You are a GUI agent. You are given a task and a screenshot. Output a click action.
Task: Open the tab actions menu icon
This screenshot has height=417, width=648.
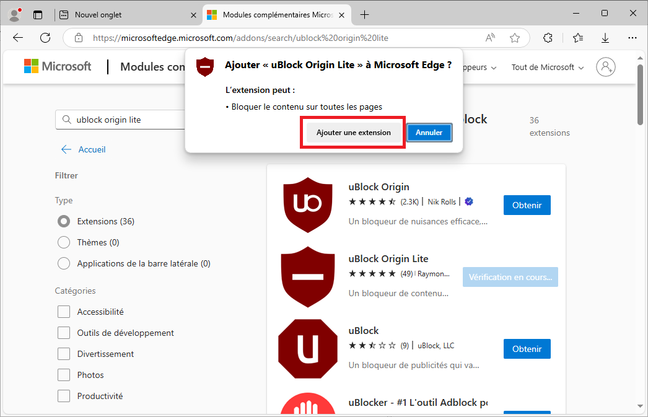38,14
